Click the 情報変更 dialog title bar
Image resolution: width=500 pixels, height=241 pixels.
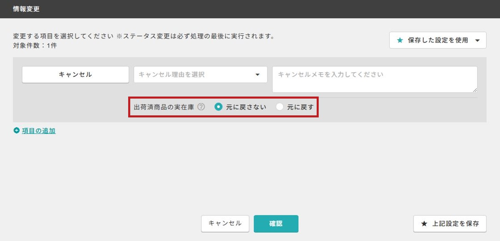coord(250,9)
